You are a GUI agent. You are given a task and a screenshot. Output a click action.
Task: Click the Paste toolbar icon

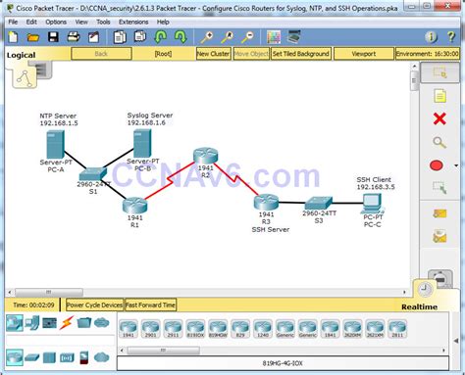[x=140, y=37]
